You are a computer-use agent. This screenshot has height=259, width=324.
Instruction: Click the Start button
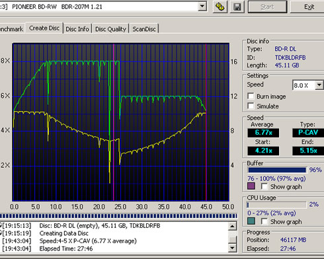(x=267, y=7)
